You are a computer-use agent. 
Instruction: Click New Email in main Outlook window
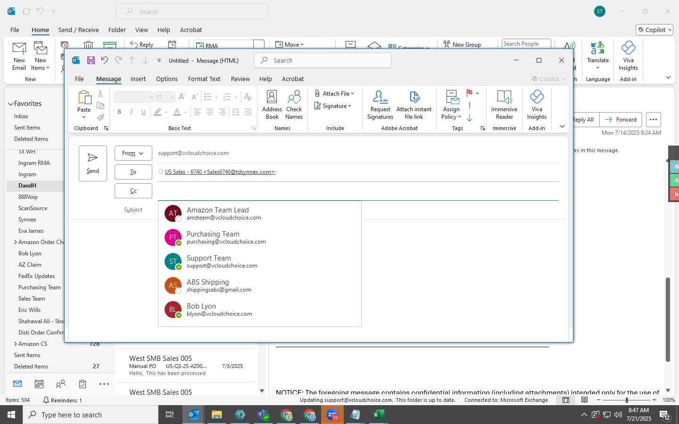pyautogui.click(x=19, y=56)
